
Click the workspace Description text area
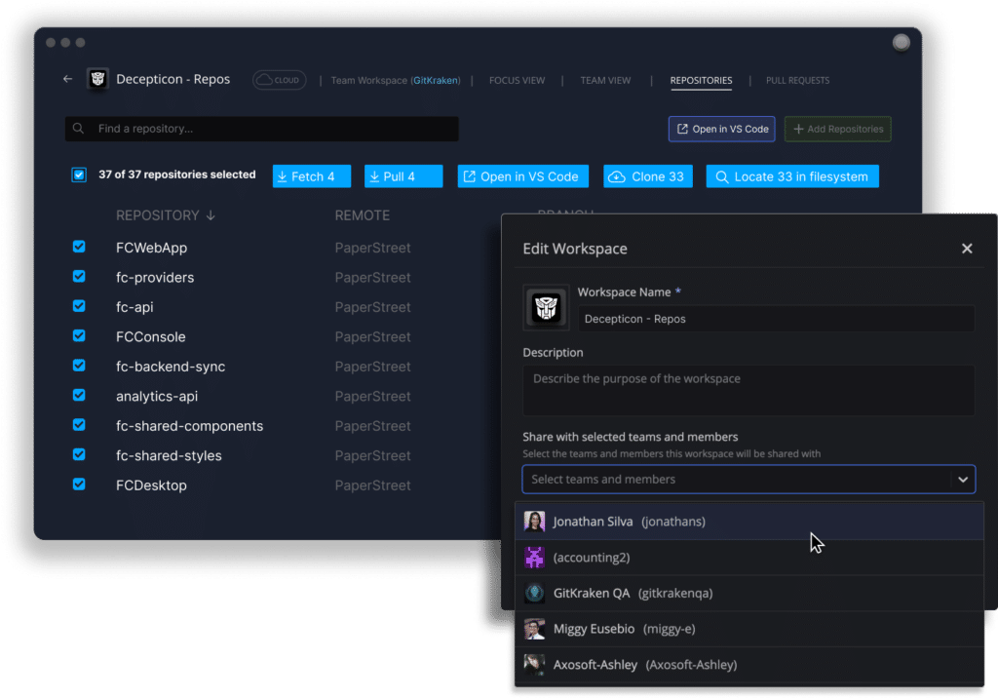(x=748, y=390)
